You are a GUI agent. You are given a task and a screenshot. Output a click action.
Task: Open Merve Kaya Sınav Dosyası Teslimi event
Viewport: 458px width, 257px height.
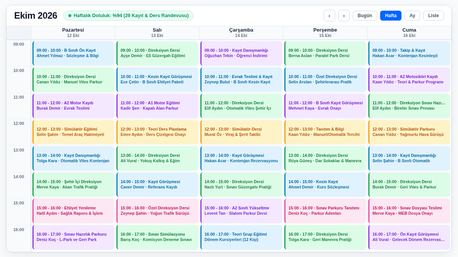point(409,211)
